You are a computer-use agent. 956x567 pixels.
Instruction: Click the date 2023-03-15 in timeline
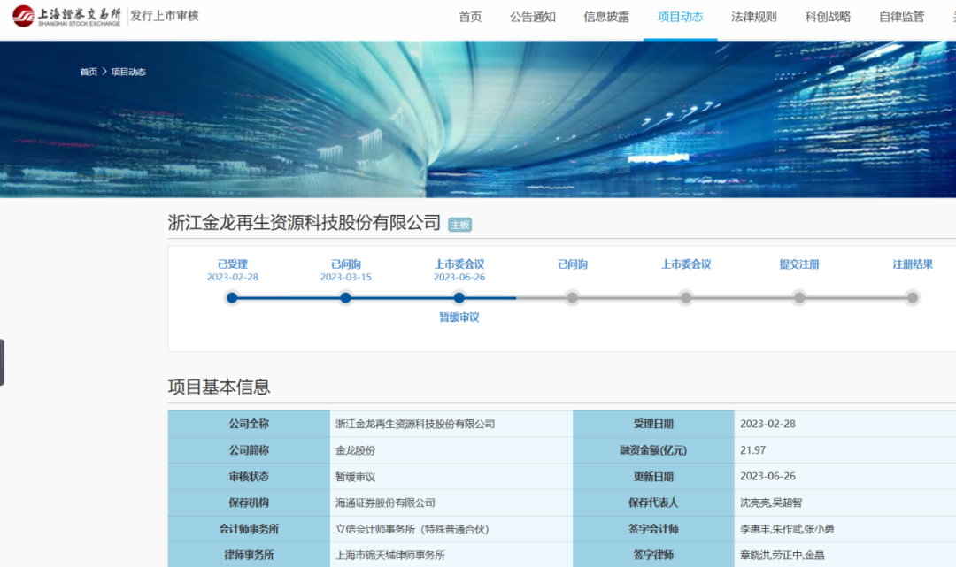(x=346, y=277)
